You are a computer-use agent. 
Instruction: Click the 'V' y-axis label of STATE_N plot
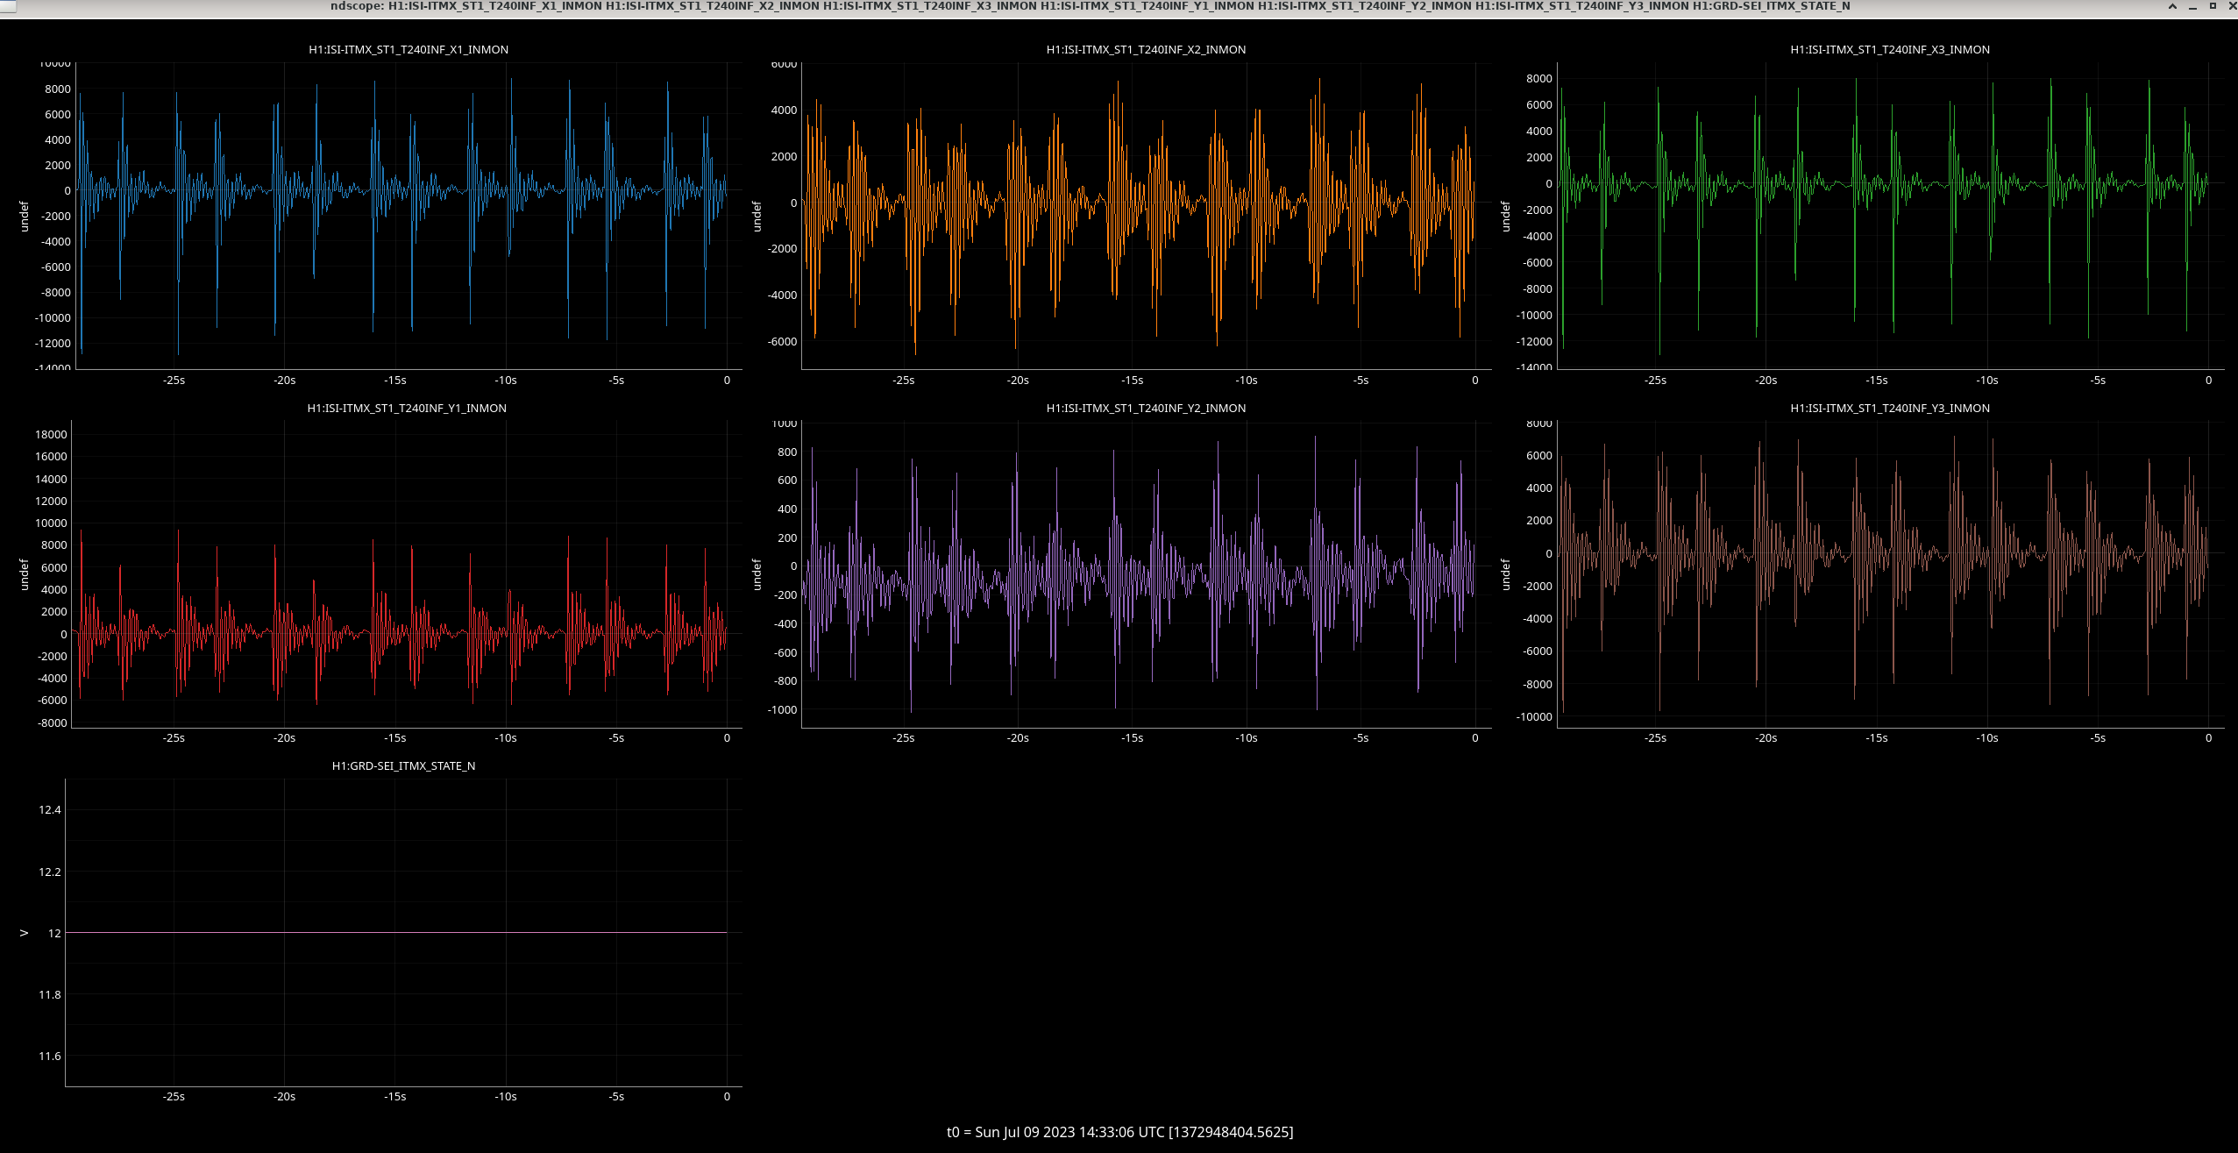pyautogui.click(x=25, y=933)
